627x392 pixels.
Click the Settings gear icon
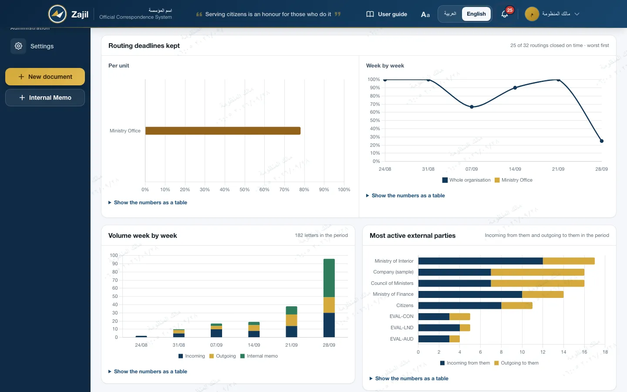tap(18, 46)
